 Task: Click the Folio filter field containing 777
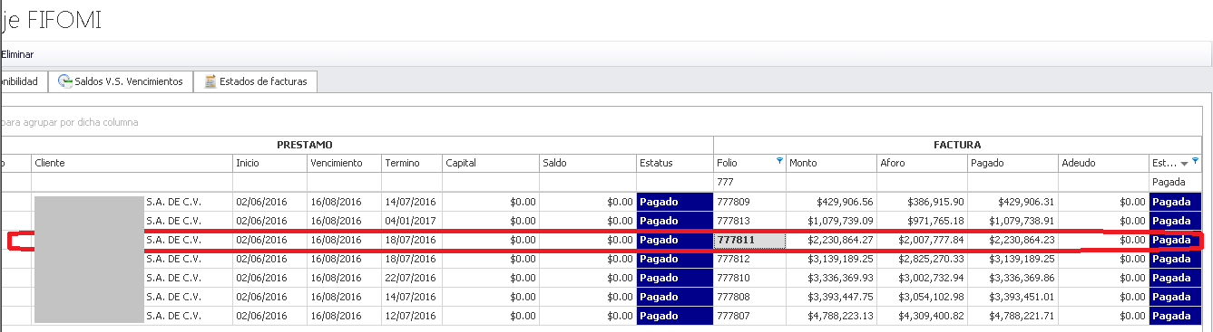click(749, 182)
